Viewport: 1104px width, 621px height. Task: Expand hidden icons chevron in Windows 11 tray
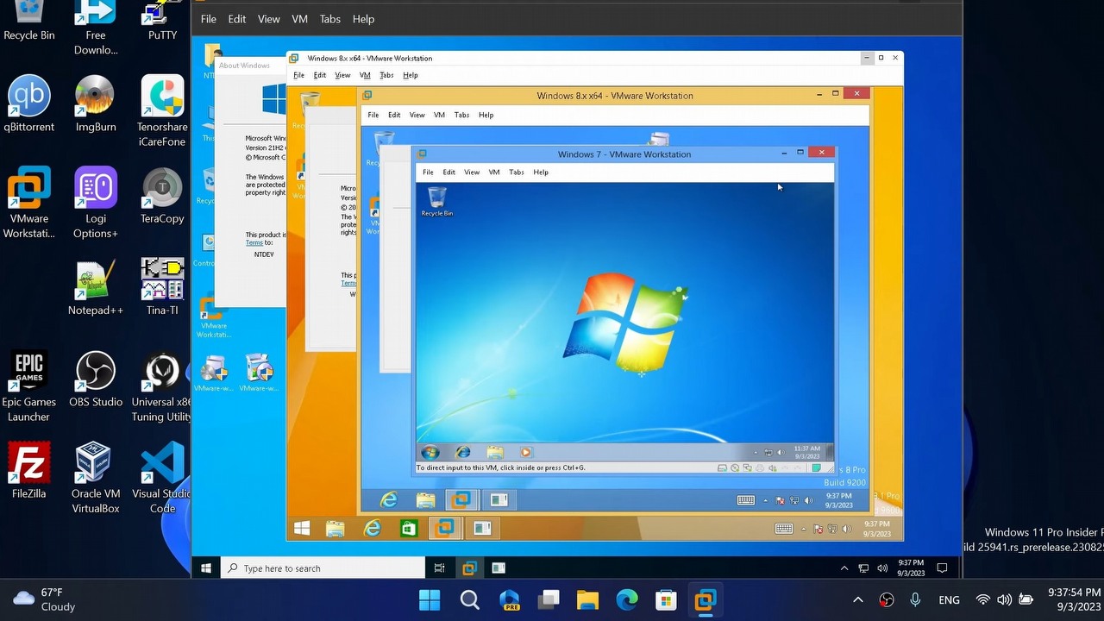[857, 599]
